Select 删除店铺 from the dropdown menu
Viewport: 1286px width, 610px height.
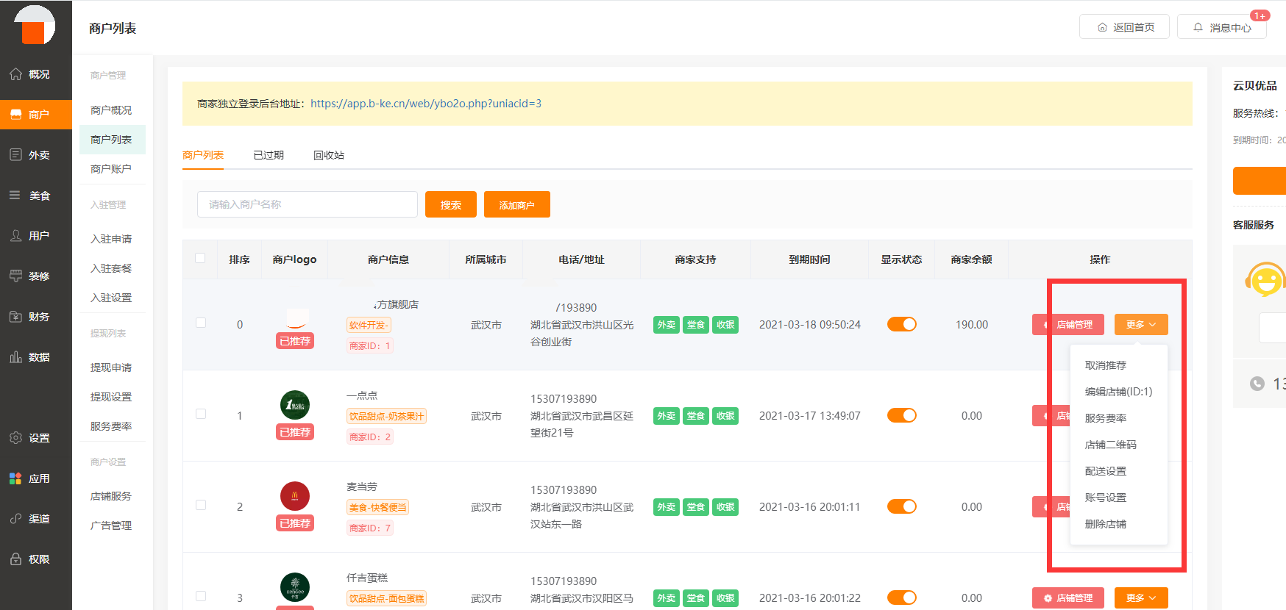pos(1105,524)
